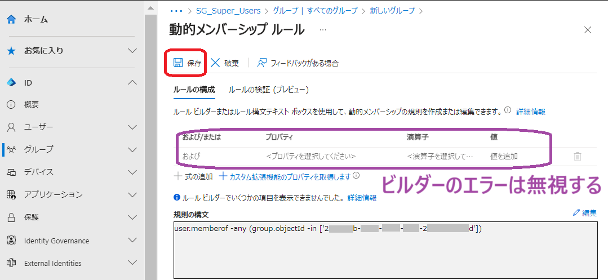Switch to ルールの検証 (プレビュー) tab
Viewport: 608px width, 280px height.
[268, 90]
